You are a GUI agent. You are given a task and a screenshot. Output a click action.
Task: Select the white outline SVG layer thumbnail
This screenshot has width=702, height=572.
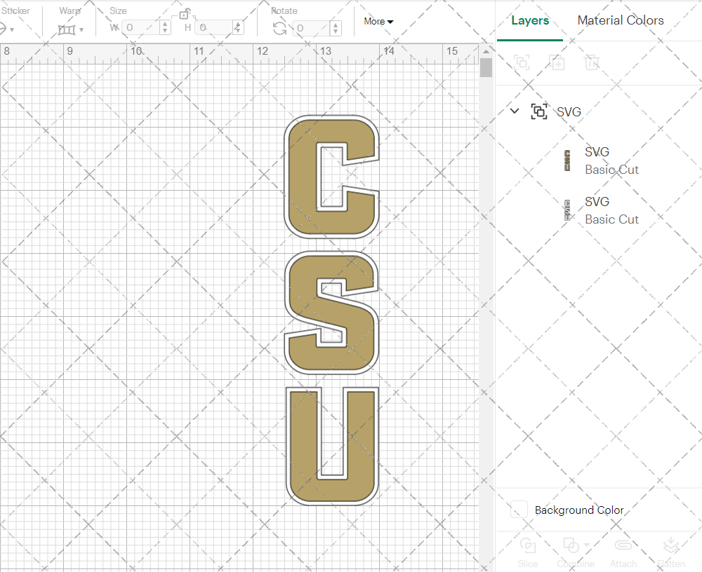pos(567,210)
